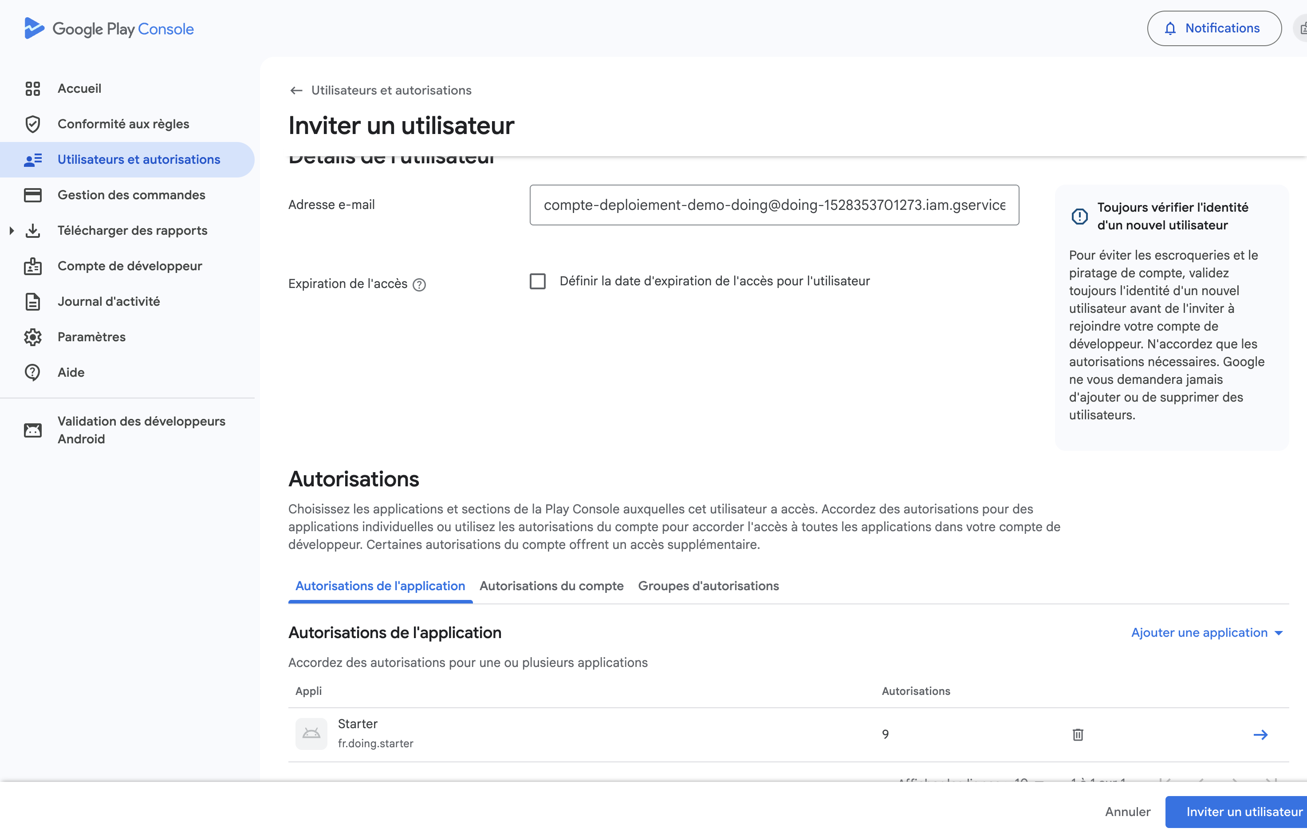Click the warning icon in identity notice
1307x836 pixels.
[x=1079, y=216]
